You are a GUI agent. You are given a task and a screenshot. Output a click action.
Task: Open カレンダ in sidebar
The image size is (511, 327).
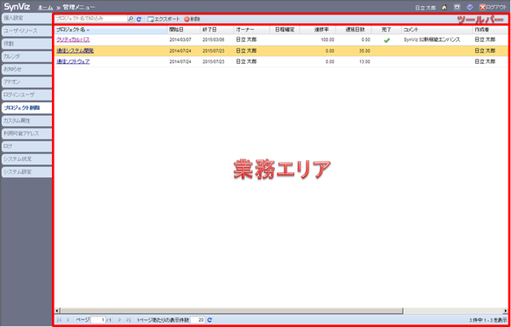(26, 56)
